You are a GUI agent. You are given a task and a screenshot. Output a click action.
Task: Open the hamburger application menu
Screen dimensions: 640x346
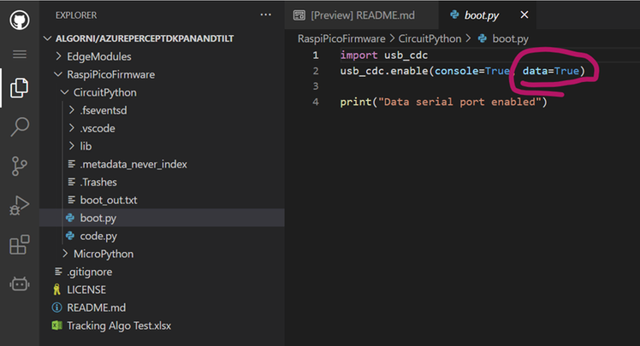(20, 54)
